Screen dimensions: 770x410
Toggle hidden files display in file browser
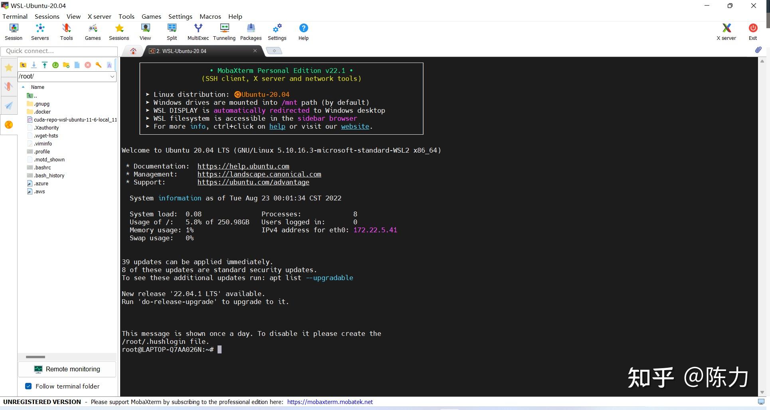click(x=109, y=65)
